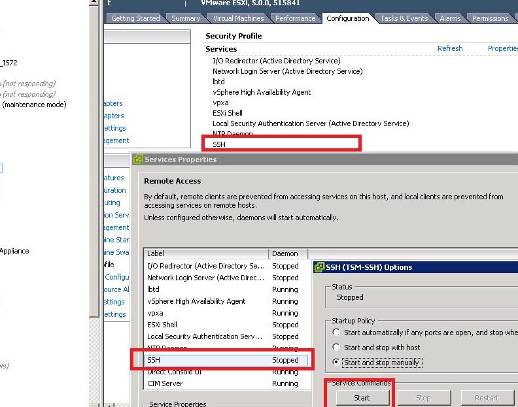Image resolution: width=518 pixels, height=407 pixels.
Task: Select the vpxa row in daemon table
Action: pos(226,313)
